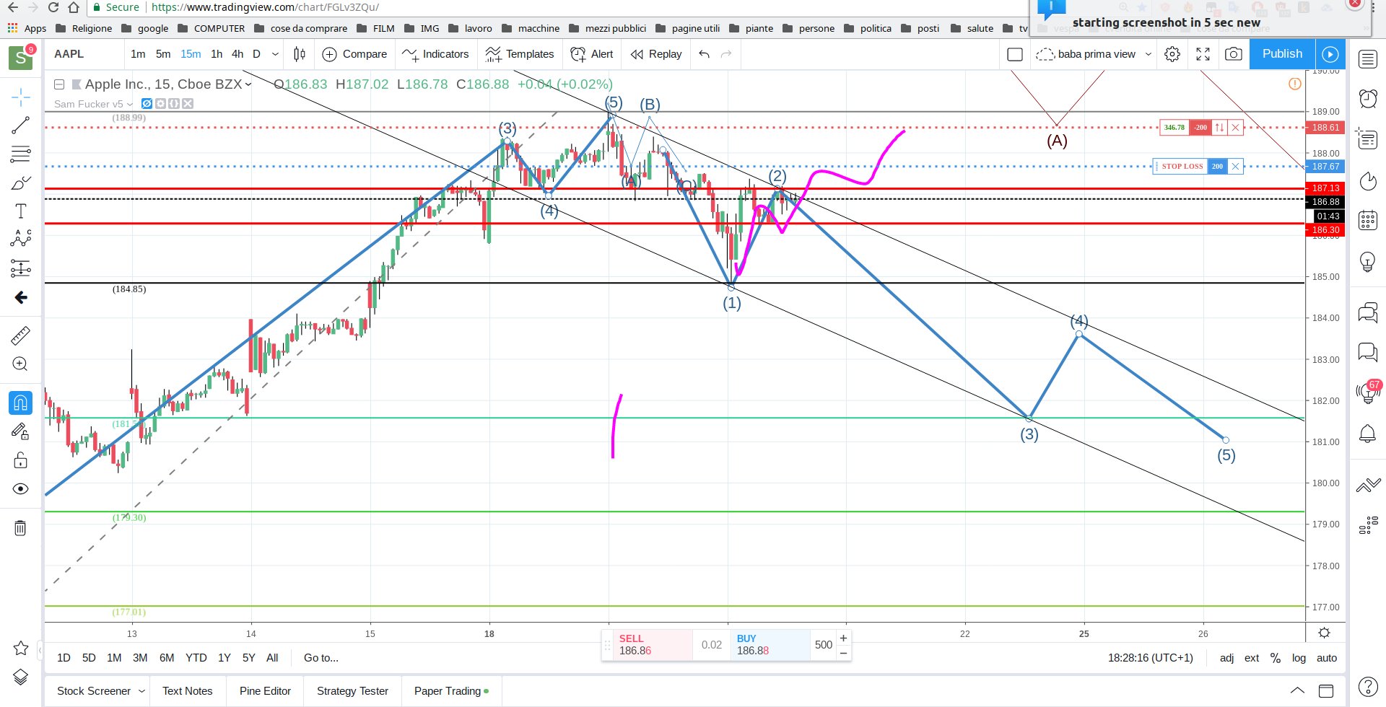Viewport: 1386px width, 707px height.
Task: Select the ruler measure tool
Action: (x=21, y=335)
